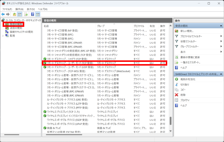Click the firewall icon of ローカル コンピューター node
The width and height of the screenshot is (224, 142).
[x=3, y=20]
